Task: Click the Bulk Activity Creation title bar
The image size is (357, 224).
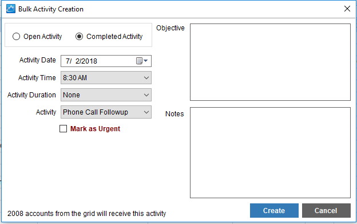Action: coord(173,9)
